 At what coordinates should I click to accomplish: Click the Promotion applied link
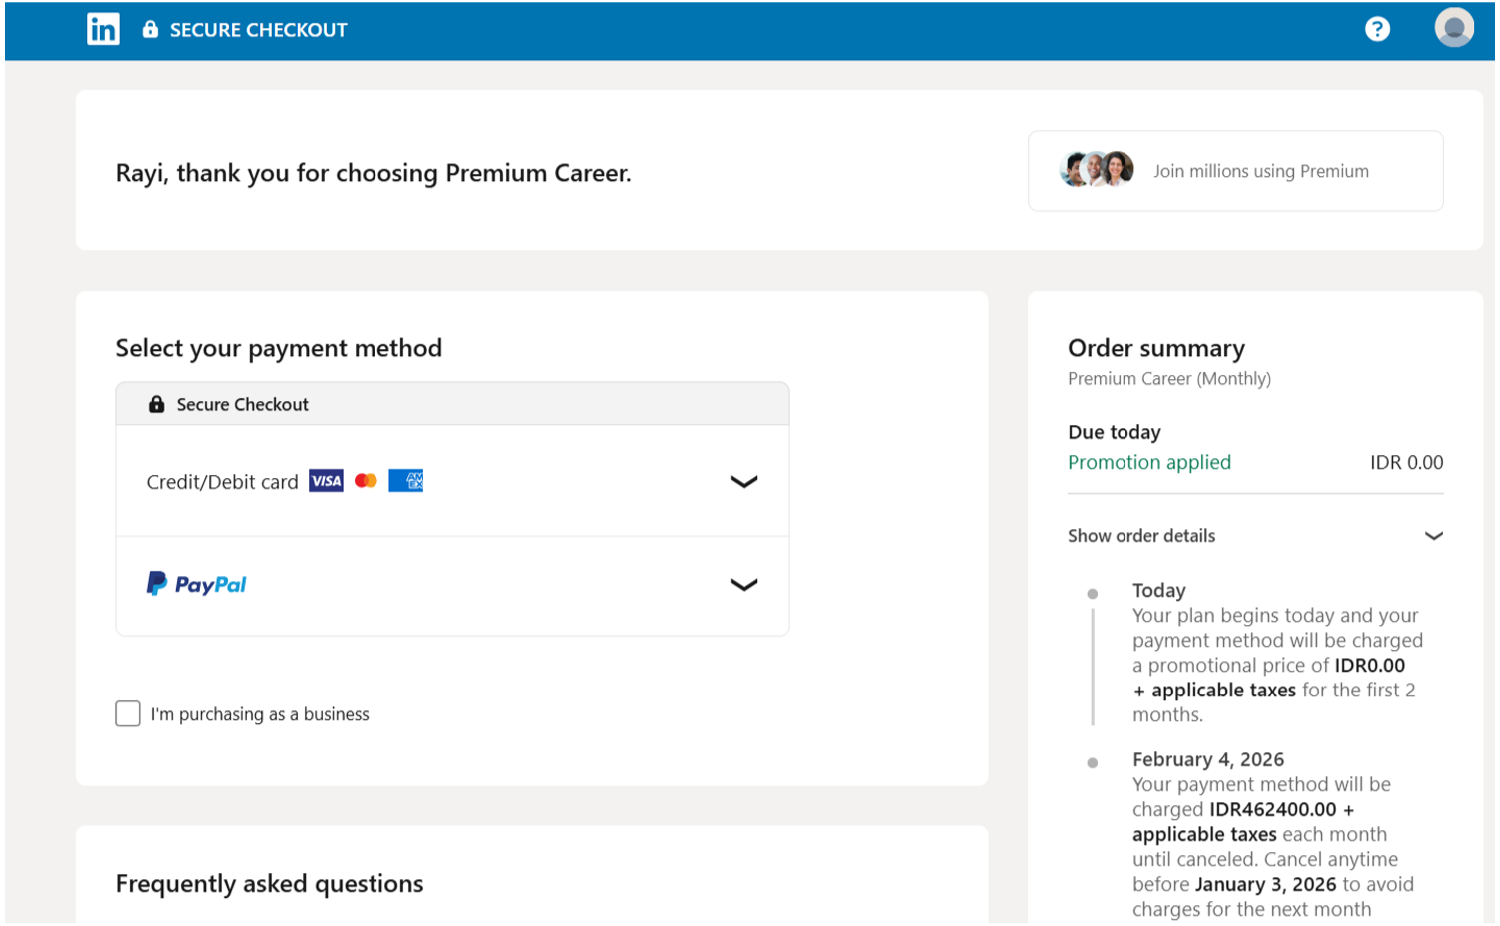coord(1149,462)
